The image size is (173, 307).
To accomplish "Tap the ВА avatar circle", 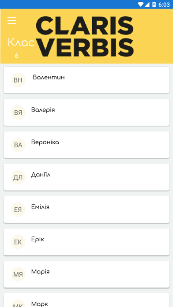I will [18, 145].
